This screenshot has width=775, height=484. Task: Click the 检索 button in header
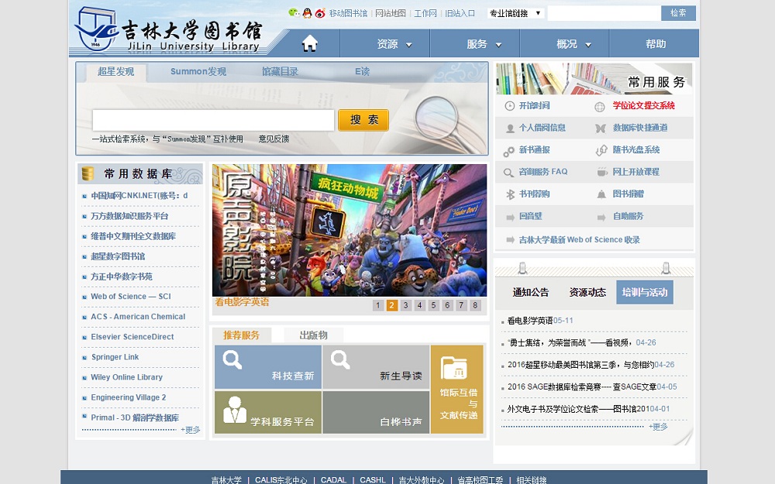tap(678, 13)
